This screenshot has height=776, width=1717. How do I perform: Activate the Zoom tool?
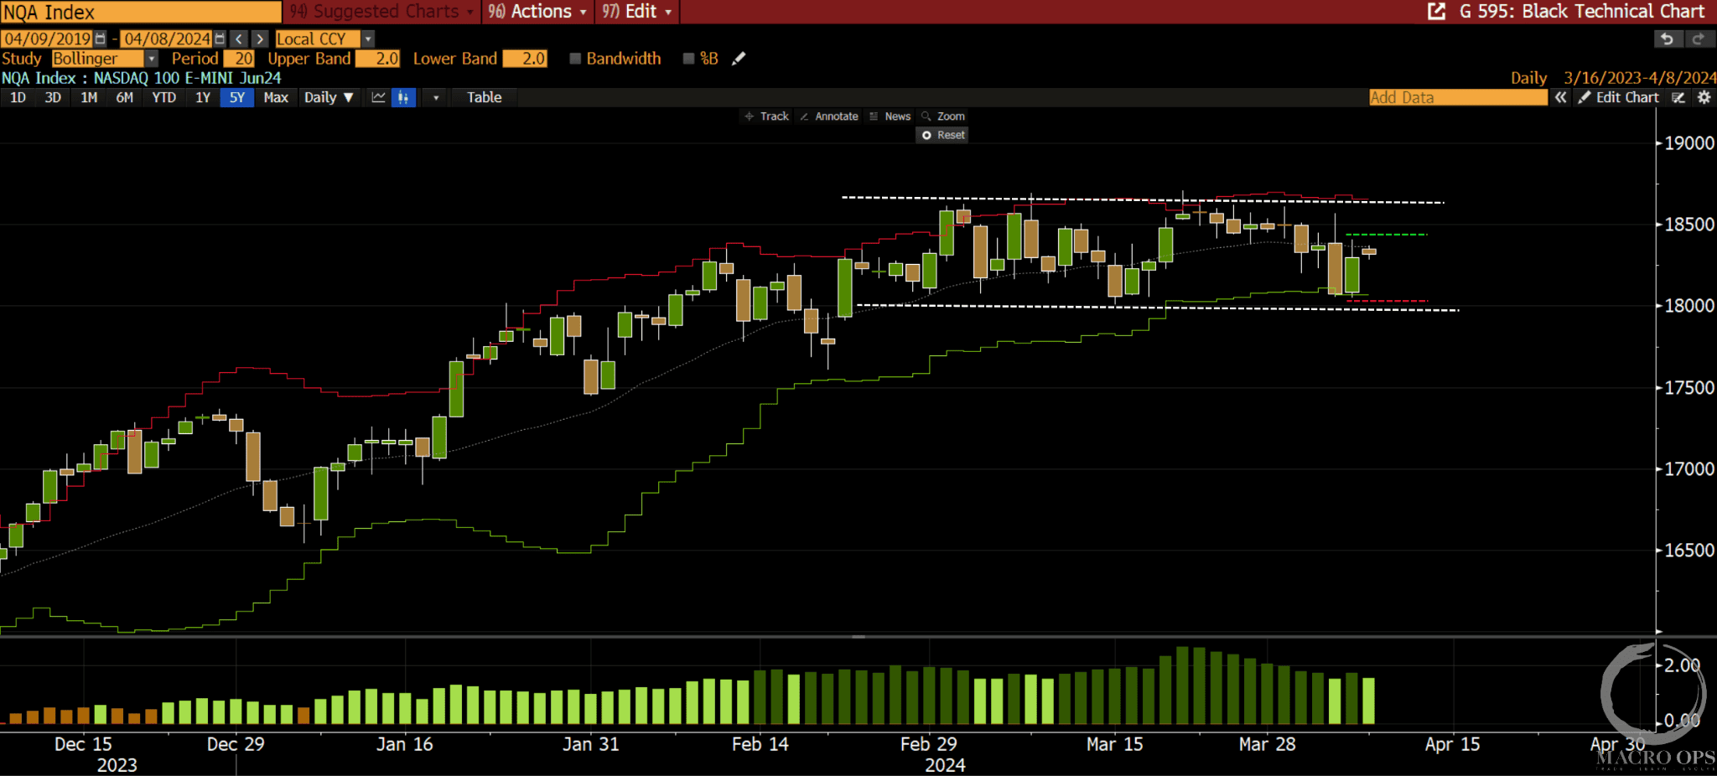click(943, 116)
